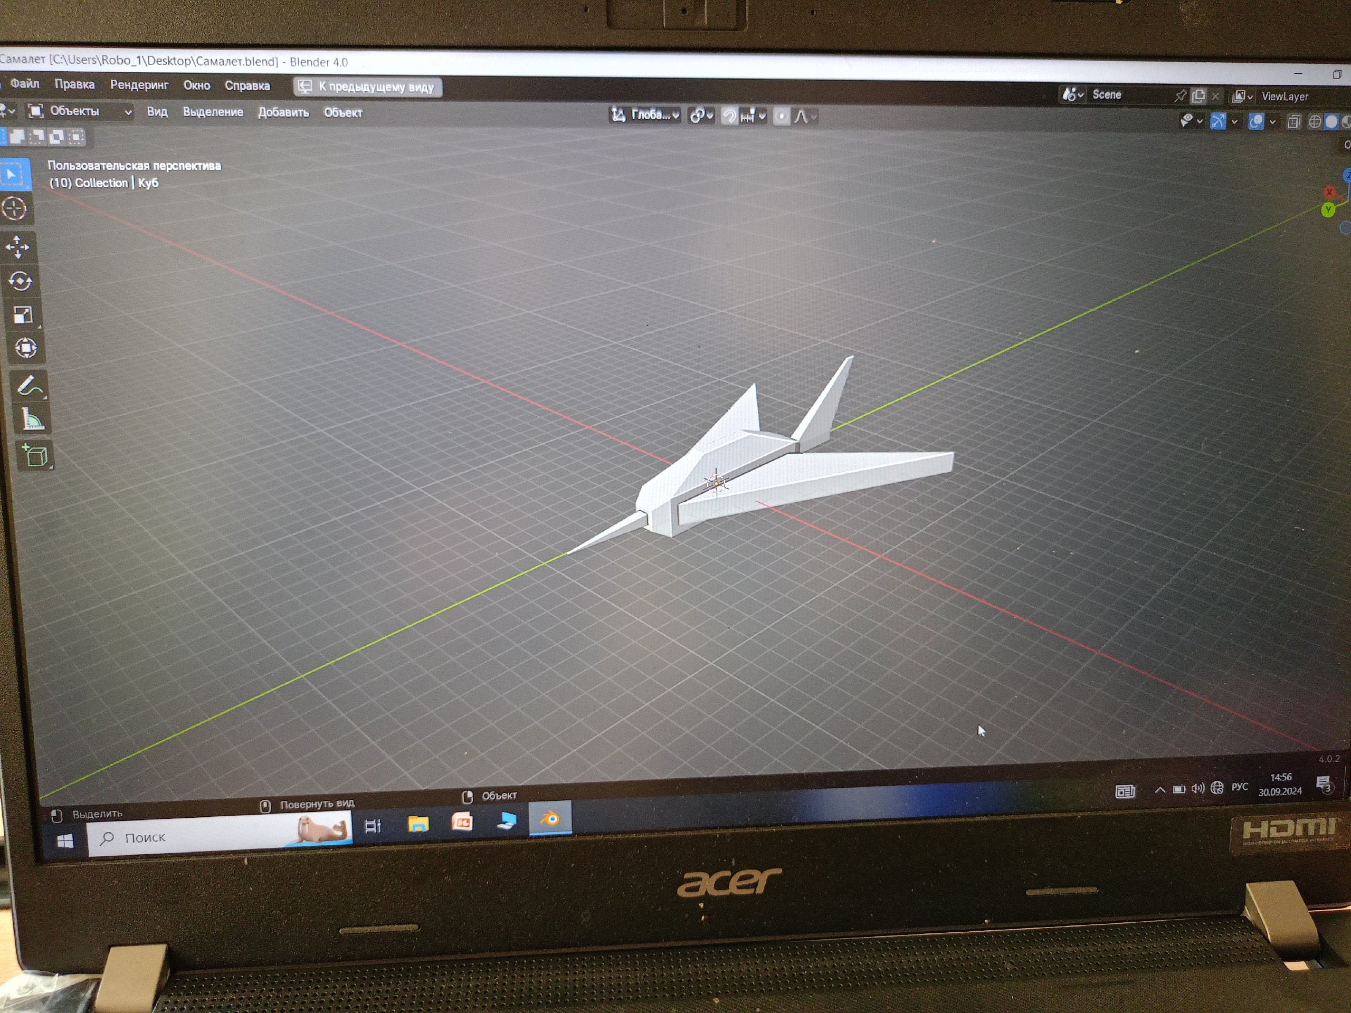Open object visibility and selectability dropdown
The width and height of the screenshot is (1351, 1013).
coord(1191,121)
